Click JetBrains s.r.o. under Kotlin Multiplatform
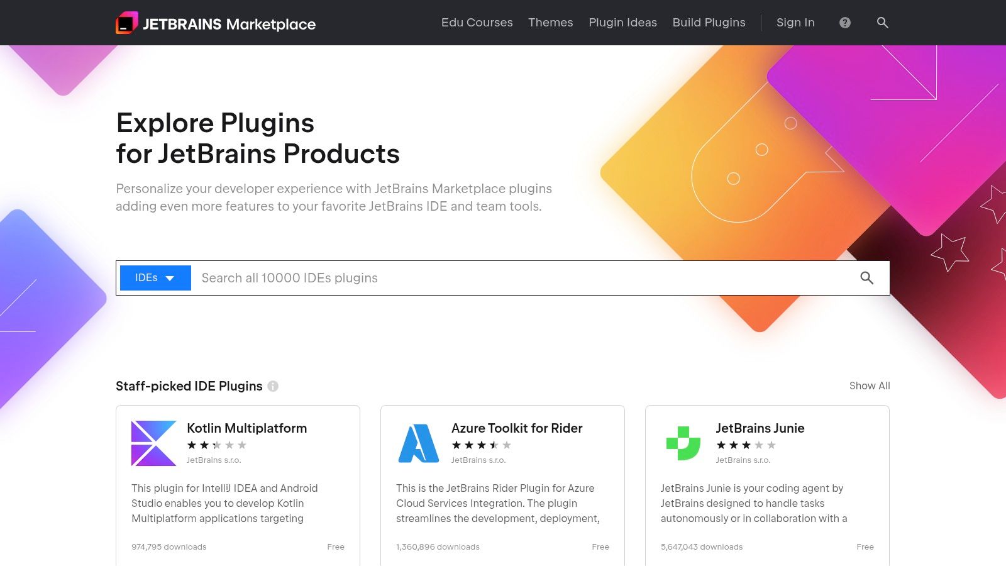The image size is (1006, 566). coord(213,460)
